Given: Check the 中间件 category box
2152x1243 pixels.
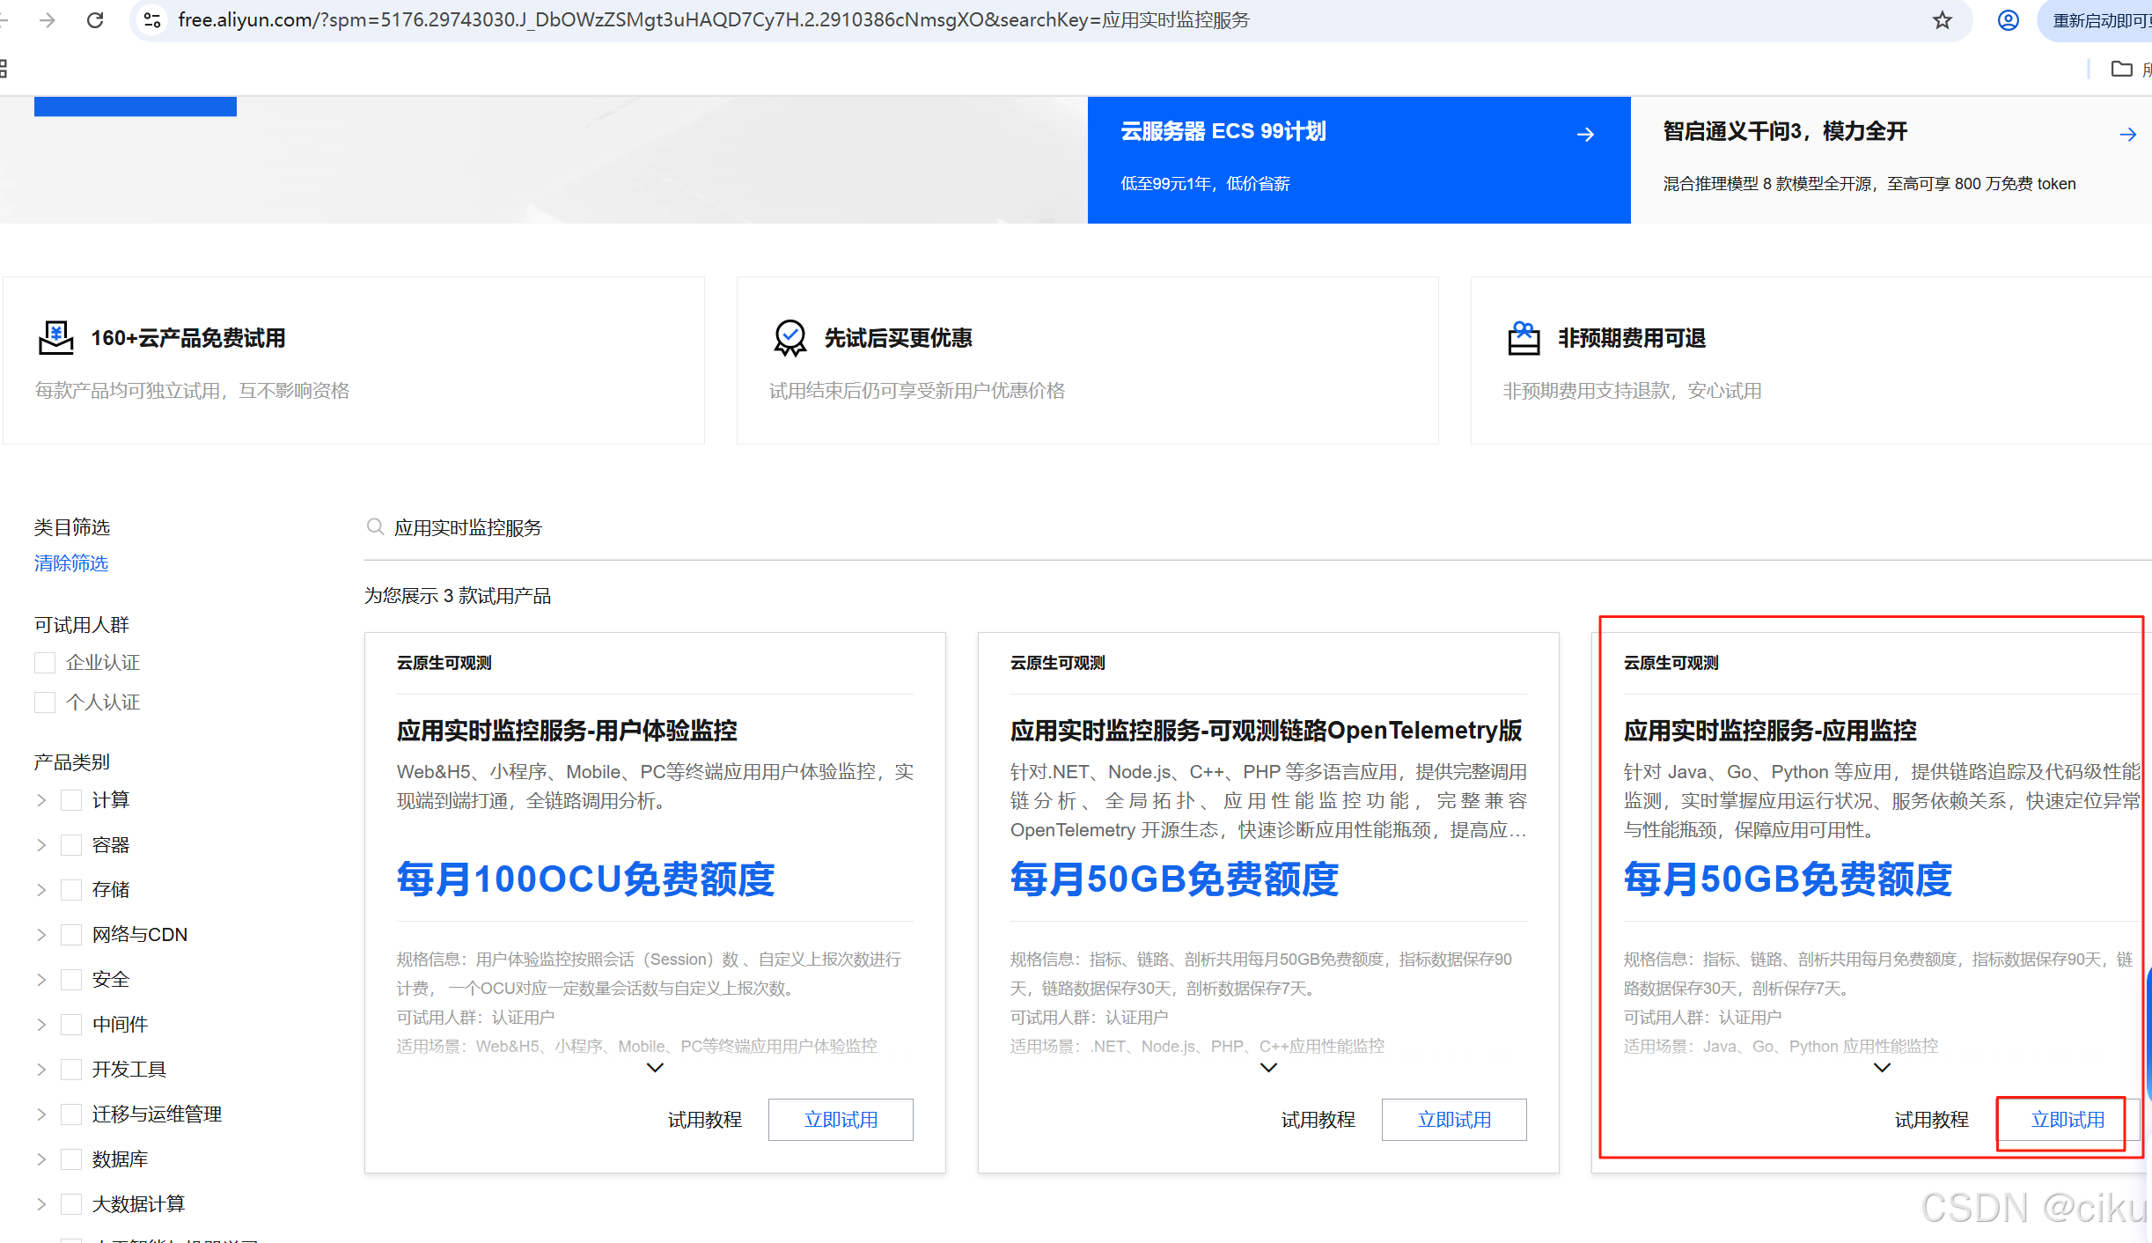Looking at the screenshot, I should click(x=71, y=1025).
